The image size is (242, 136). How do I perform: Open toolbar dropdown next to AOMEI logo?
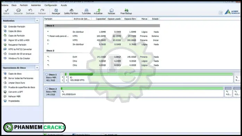pos(221,12)
